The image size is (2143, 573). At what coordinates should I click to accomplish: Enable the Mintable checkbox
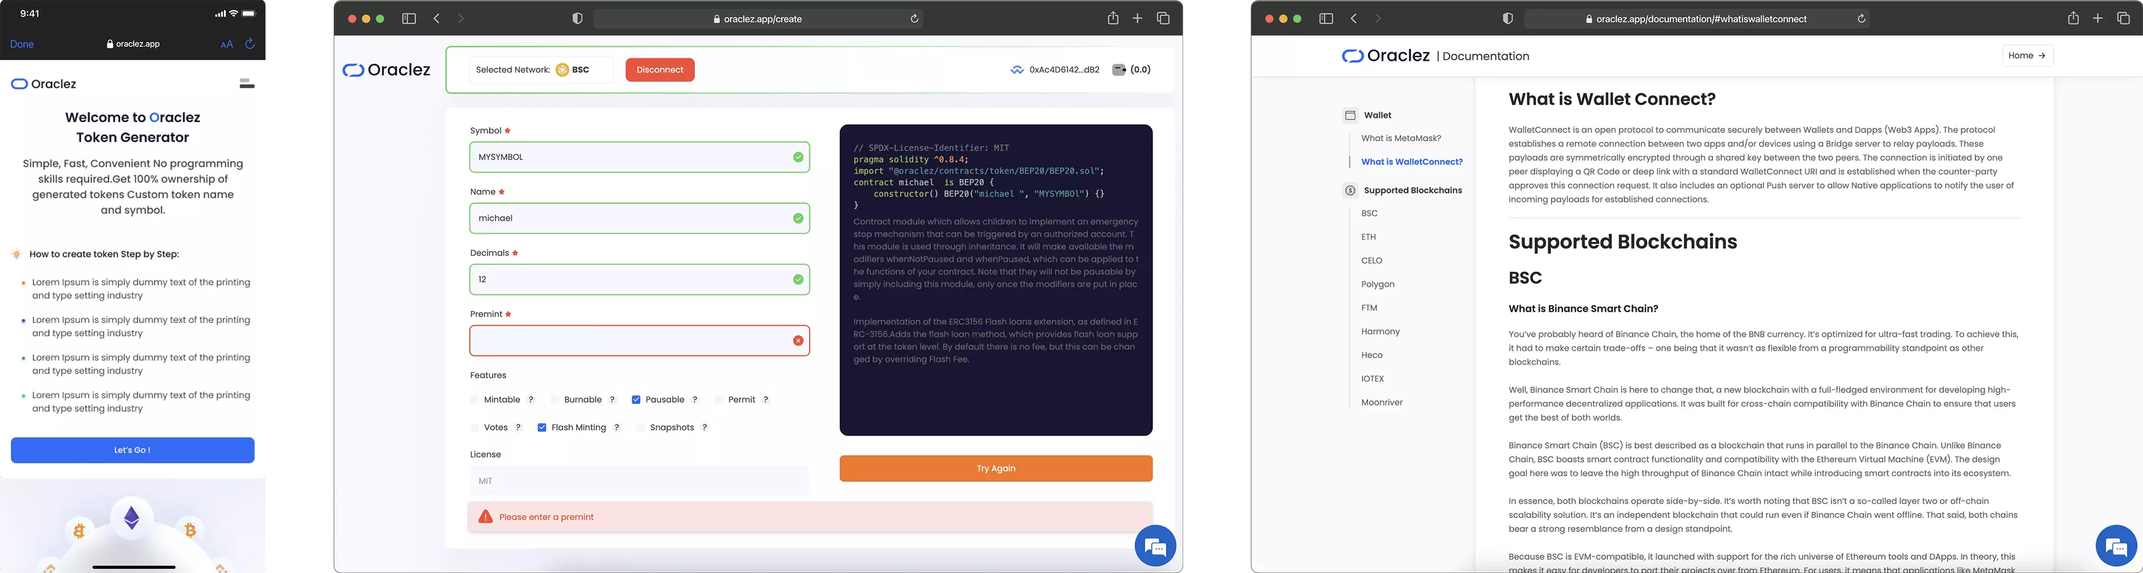tap(475, 400)
